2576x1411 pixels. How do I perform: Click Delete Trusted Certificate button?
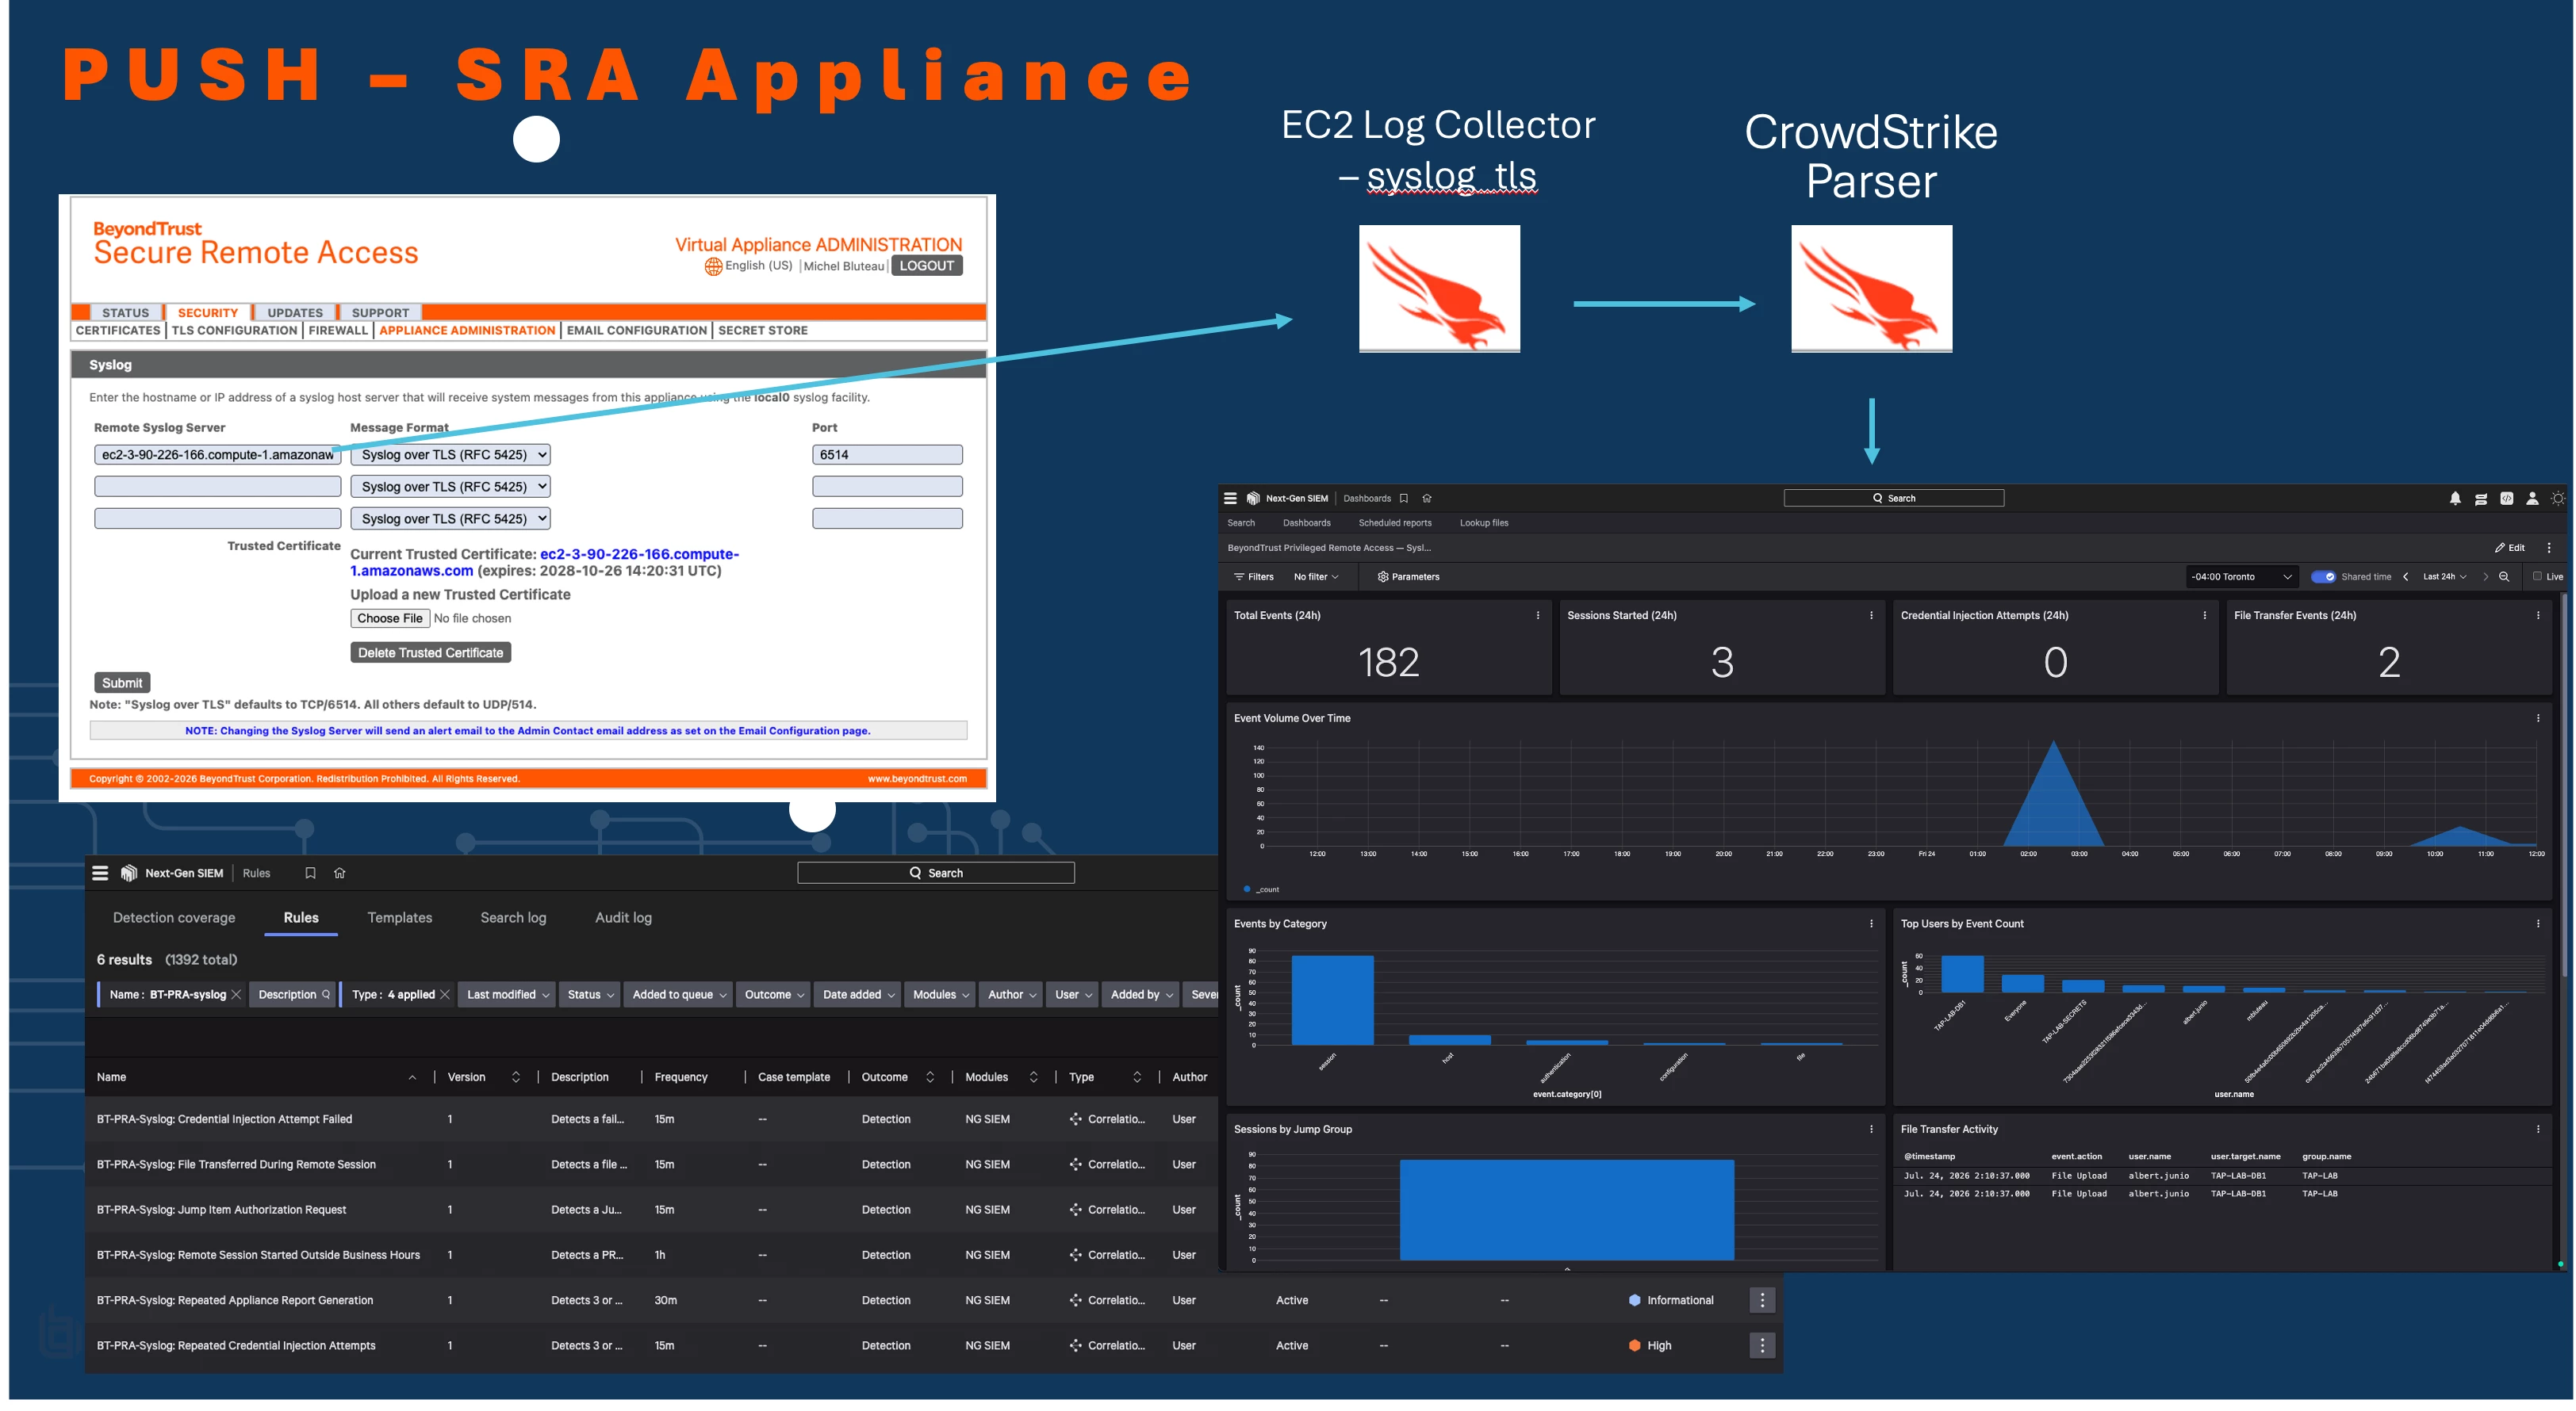click(430, 652)
